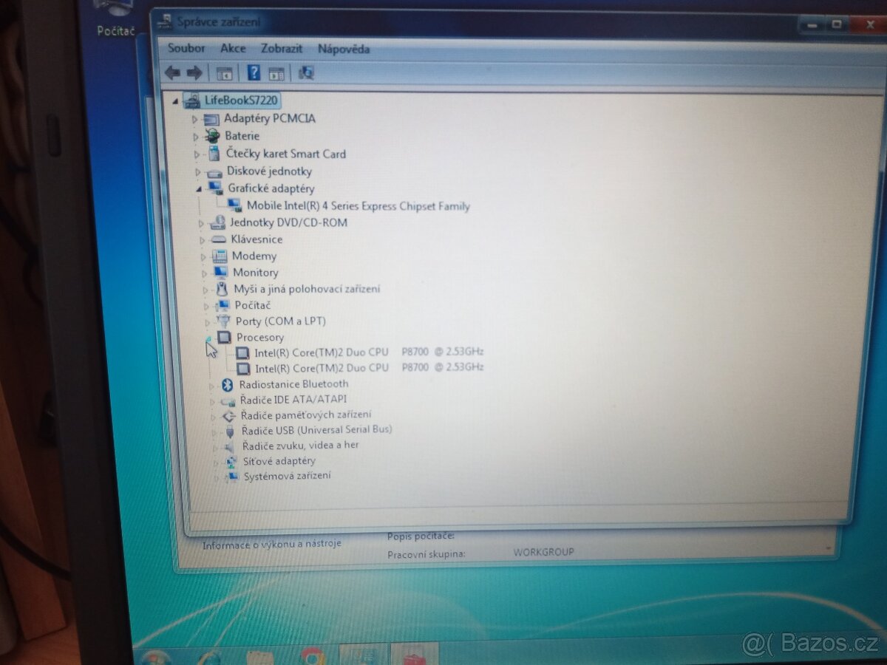This screenshot has height=665, width=887.
Task: Open Help via the blue question-mark icon
Action: click(x=254, y=72)
